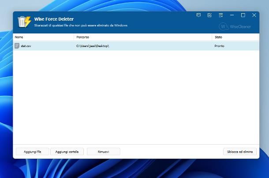Image resolution: width=269 pixels, height=178 pixels.
Task: Sort by the Nome column header
Action: [43, 37]
